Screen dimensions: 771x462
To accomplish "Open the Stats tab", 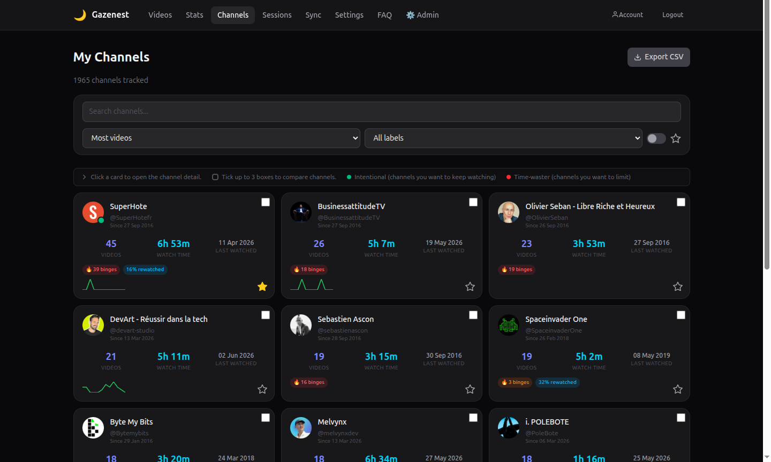I will tap(194, 15).
